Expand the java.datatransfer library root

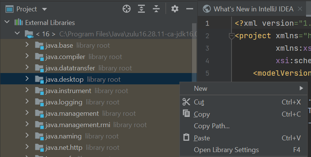27,67
